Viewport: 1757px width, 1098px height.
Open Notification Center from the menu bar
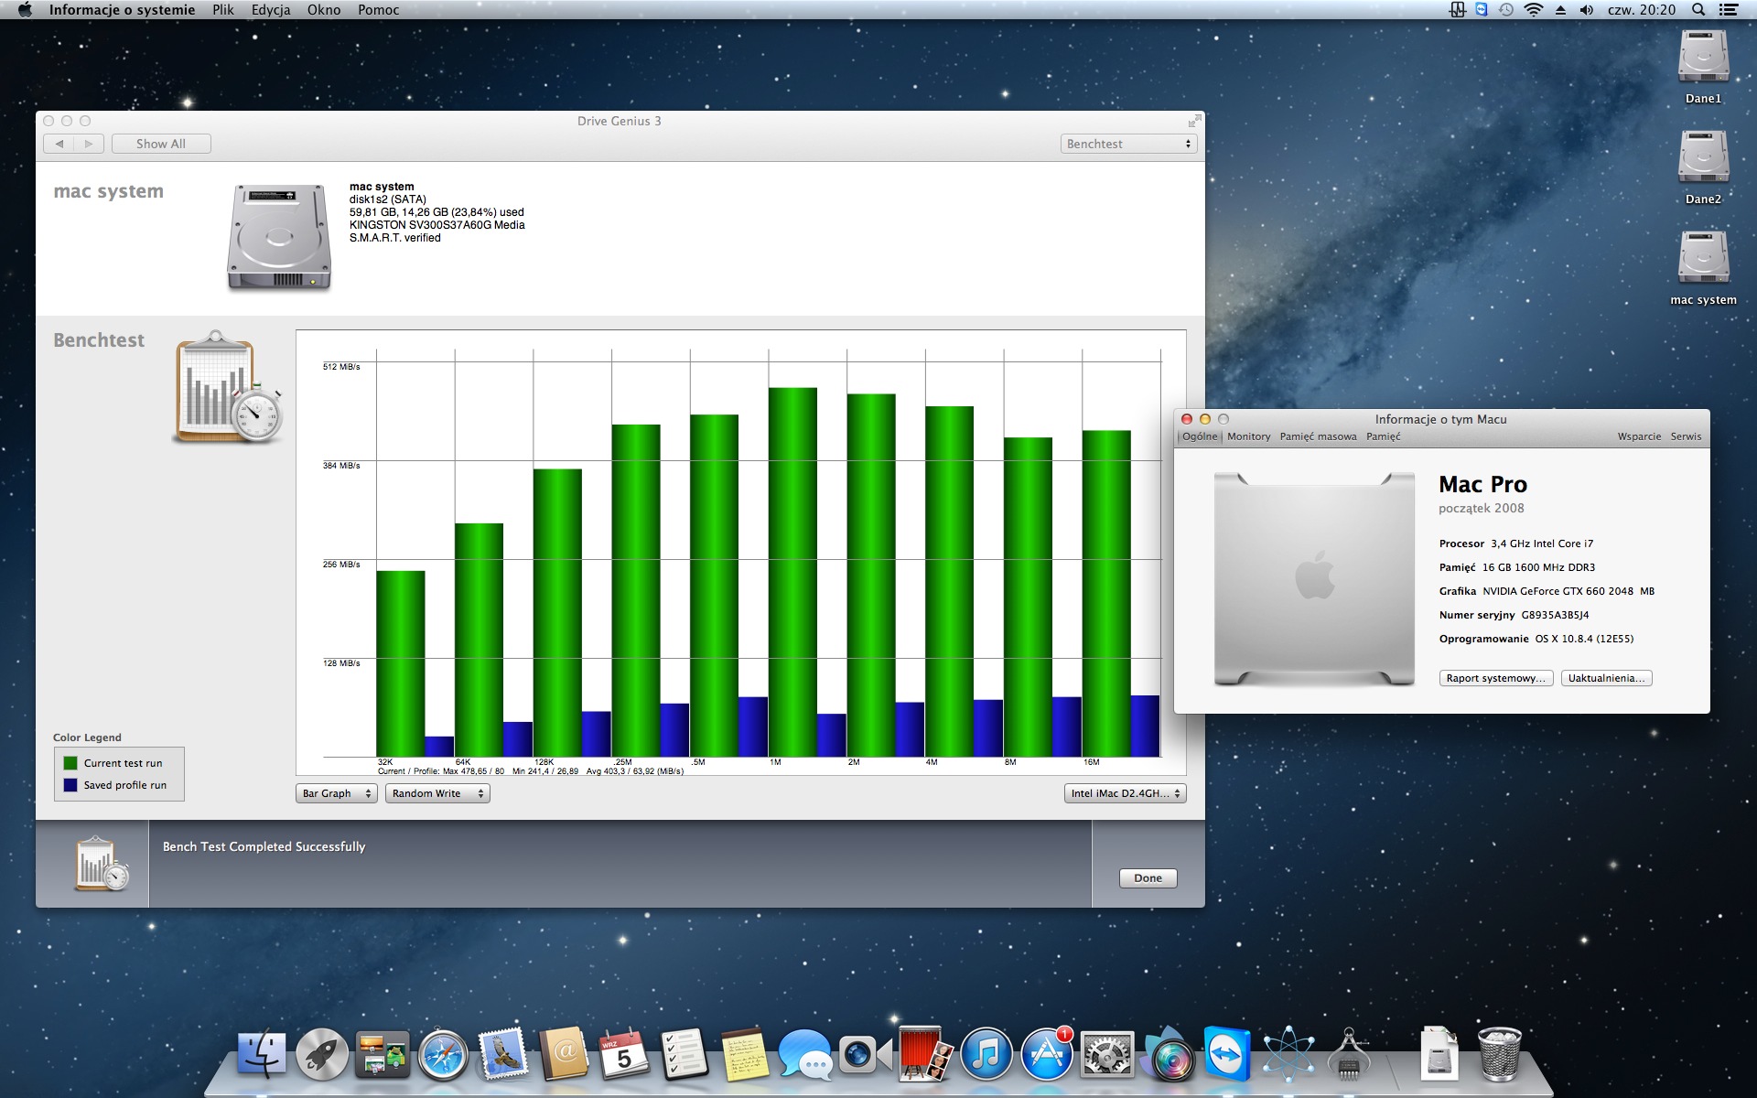coord(1729,10)
